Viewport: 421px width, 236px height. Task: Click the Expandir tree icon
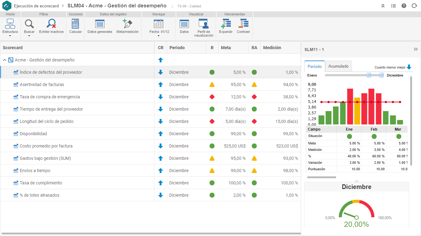point(226,24)
